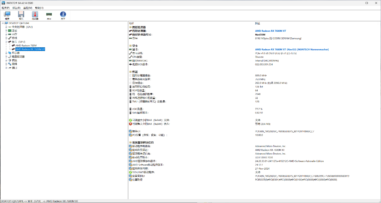
Task: Select the DESKTOP-QH7U84L root node
Action: [x=19, y=23]
